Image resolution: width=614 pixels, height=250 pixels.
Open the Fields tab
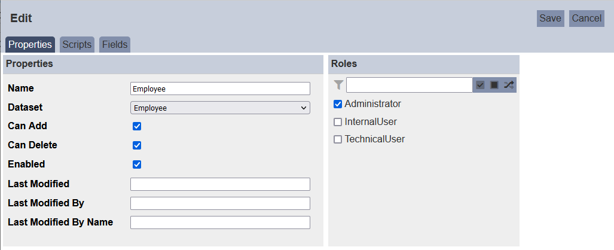coord(115,45)
